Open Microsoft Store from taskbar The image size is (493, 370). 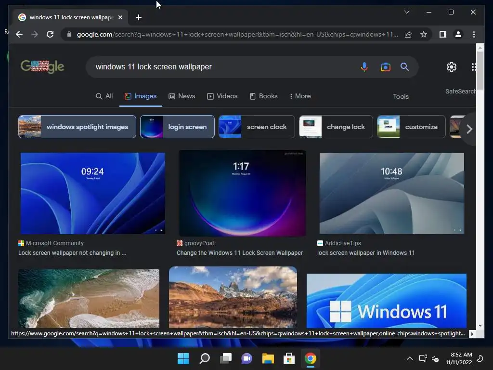[289, 358]
